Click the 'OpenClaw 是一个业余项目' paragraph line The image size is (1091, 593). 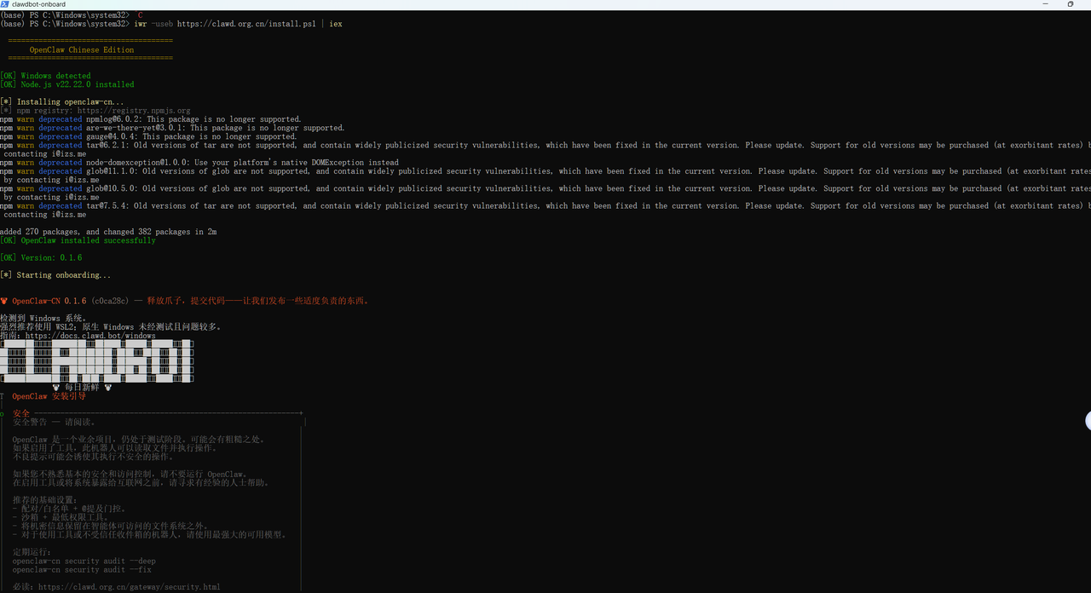tap(141, 440)
